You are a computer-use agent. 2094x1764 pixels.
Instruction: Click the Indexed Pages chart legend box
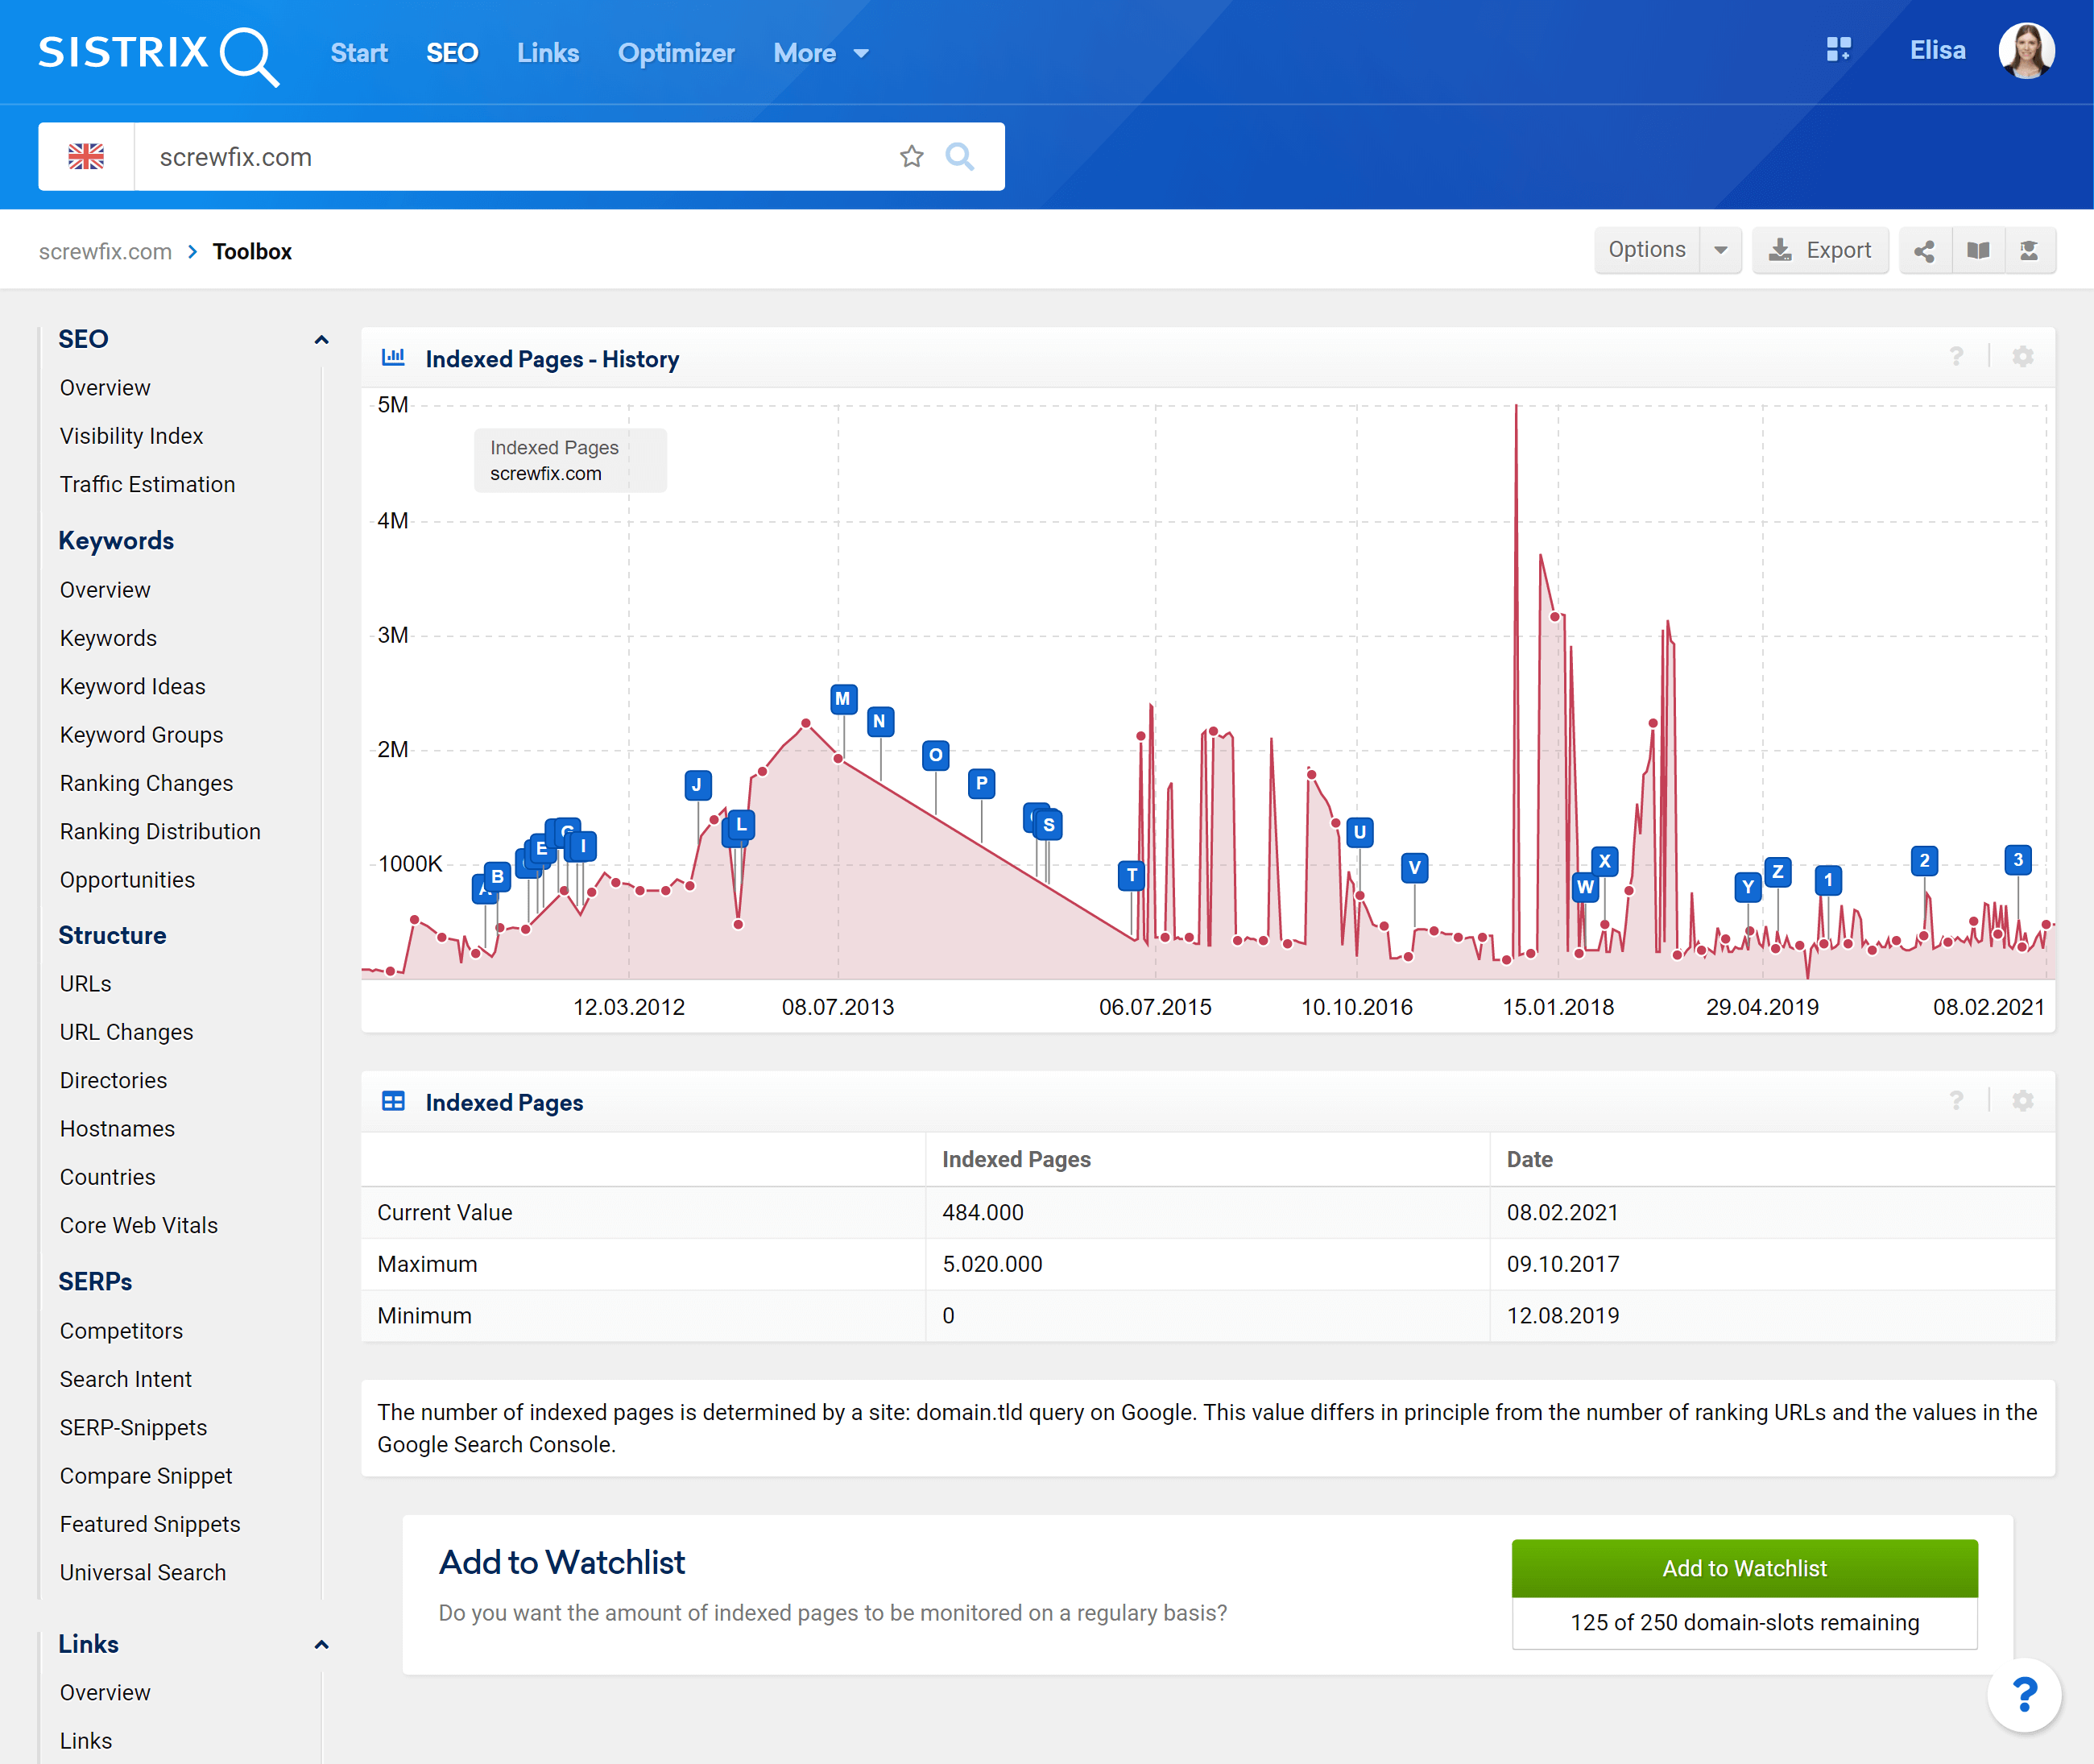[570, 460]
